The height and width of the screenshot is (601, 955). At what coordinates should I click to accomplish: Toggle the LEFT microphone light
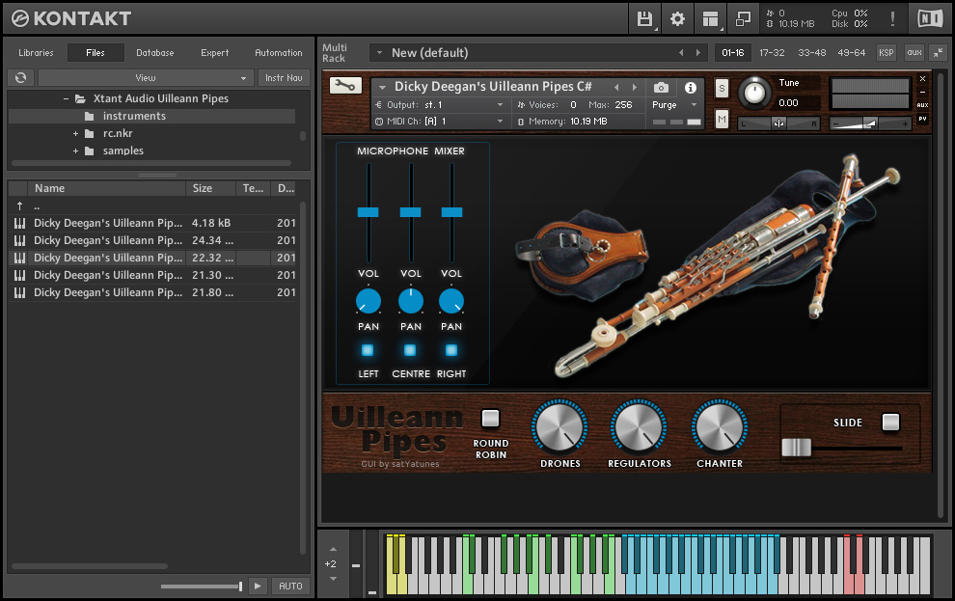click(368, 350)
